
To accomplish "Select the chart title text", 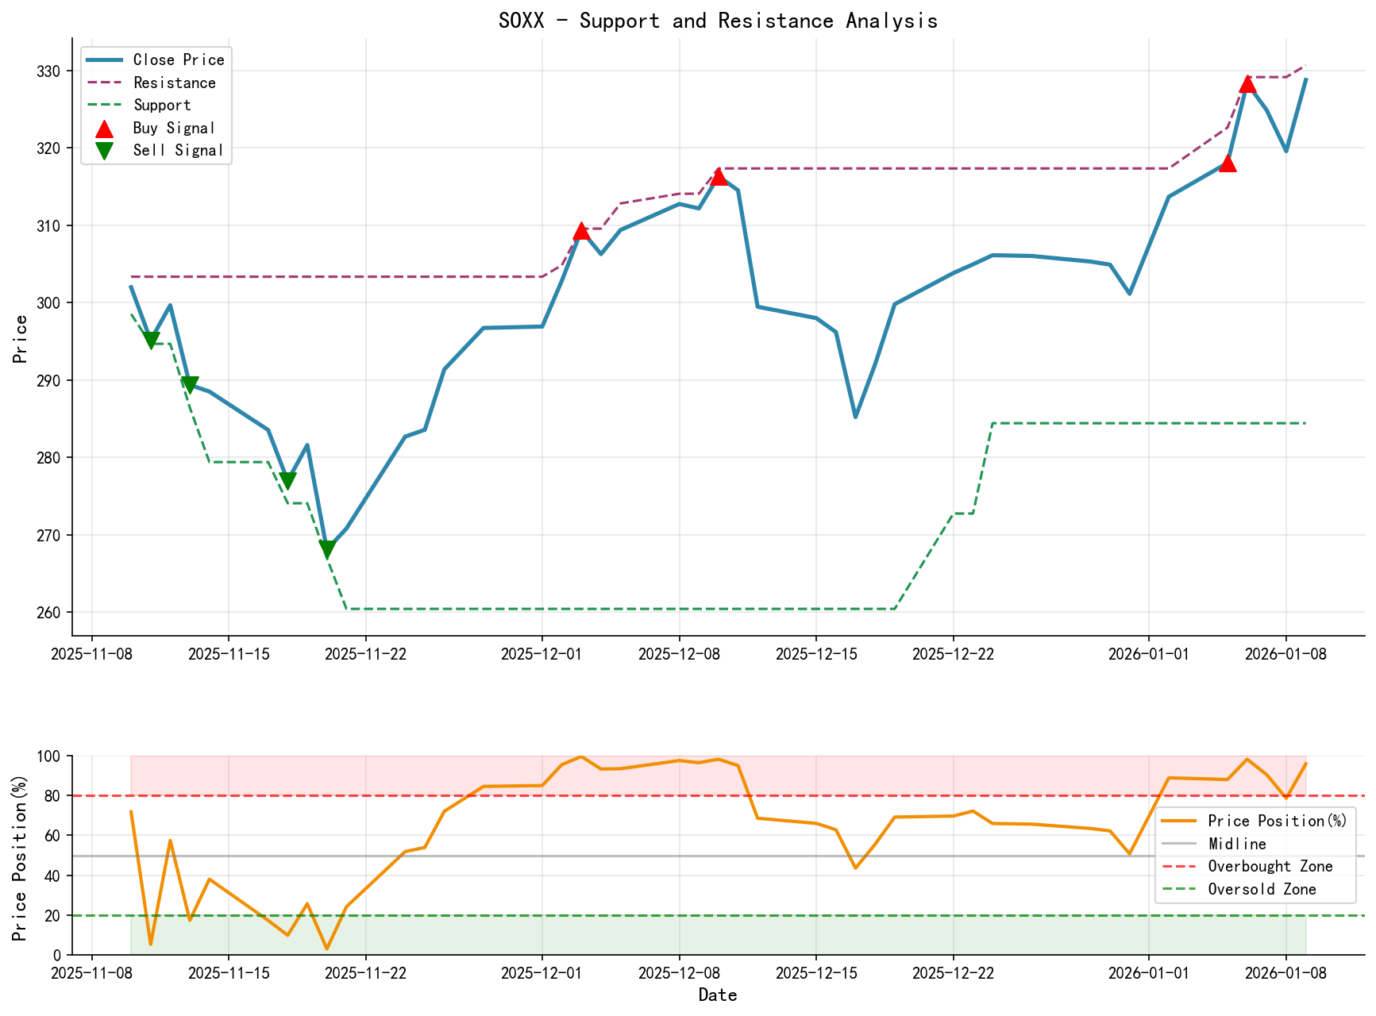I will point(719,21).
